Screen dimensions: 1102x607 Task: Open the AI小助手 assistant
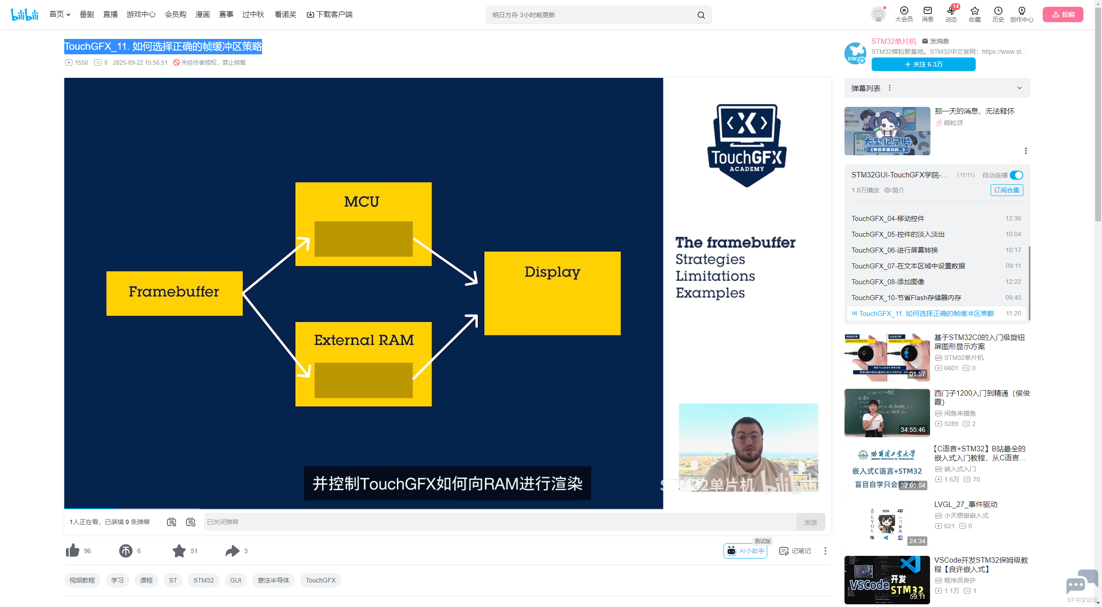745,551
